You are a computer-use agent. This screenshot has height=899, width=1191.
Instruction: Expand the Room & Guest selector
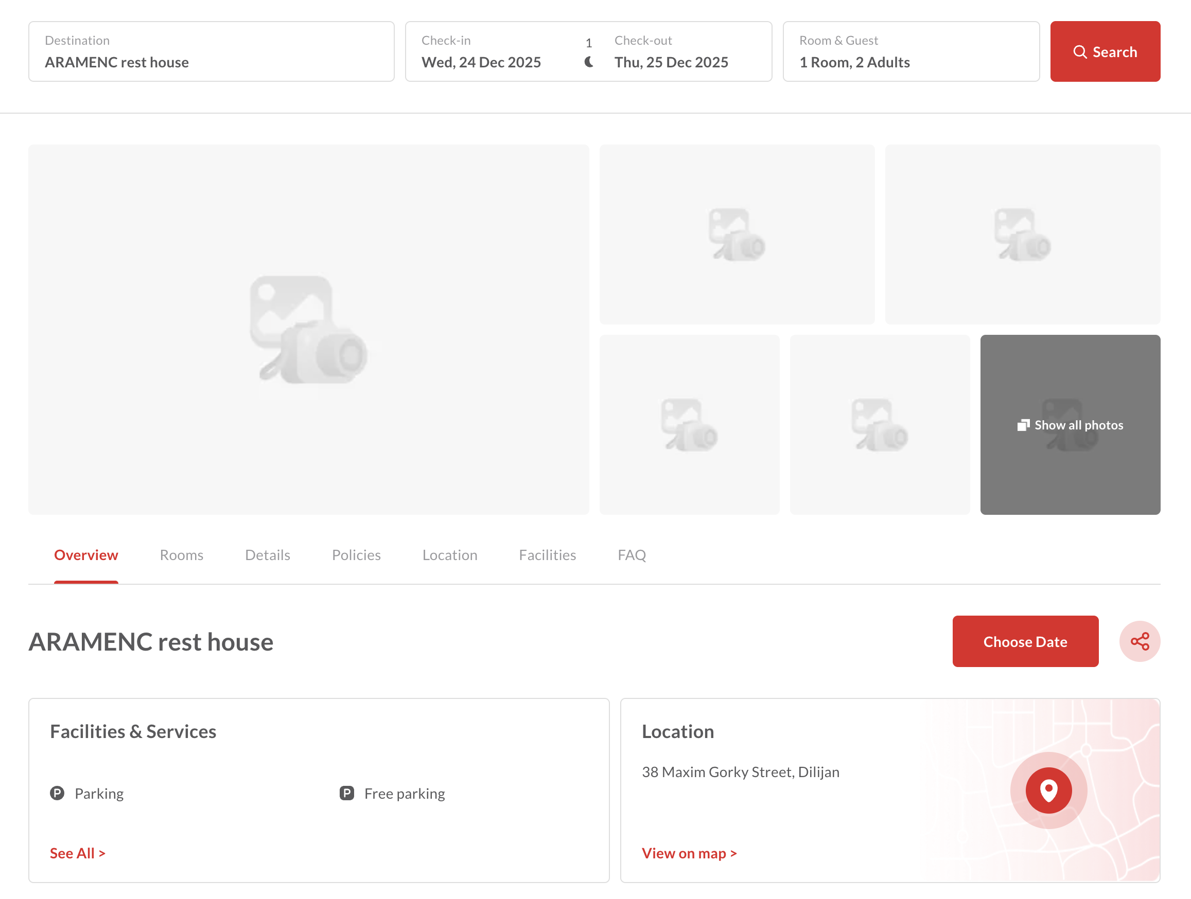coord(910,51)
